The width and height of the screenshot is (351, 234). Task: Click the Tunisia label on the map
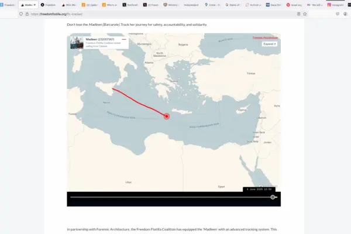73,114
